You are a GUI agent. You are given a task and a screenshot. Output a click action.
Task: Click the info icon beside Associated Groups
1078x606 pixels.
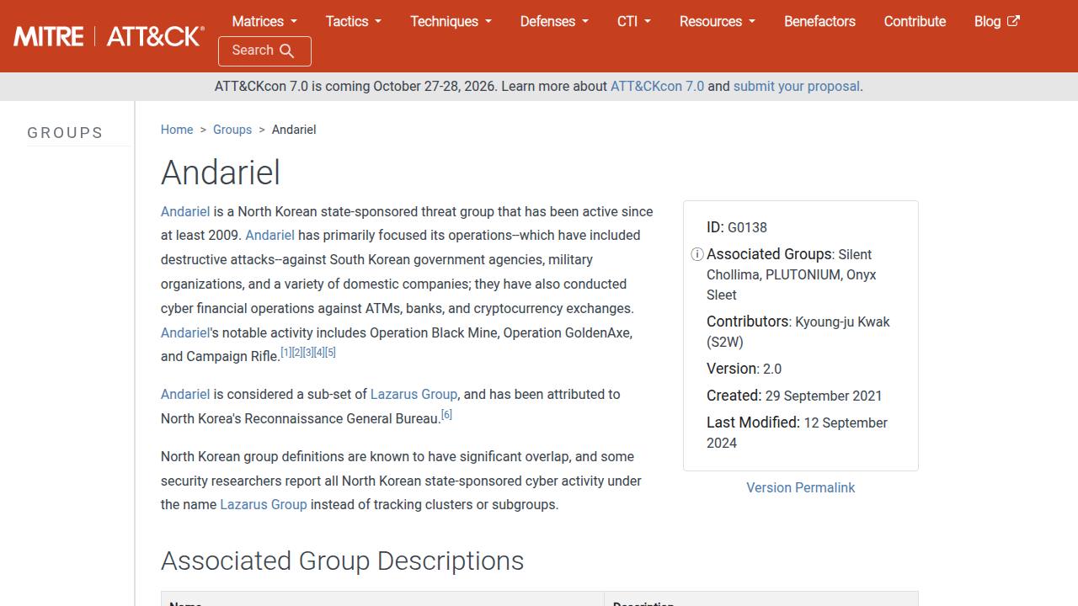click(x=697, y=254)
